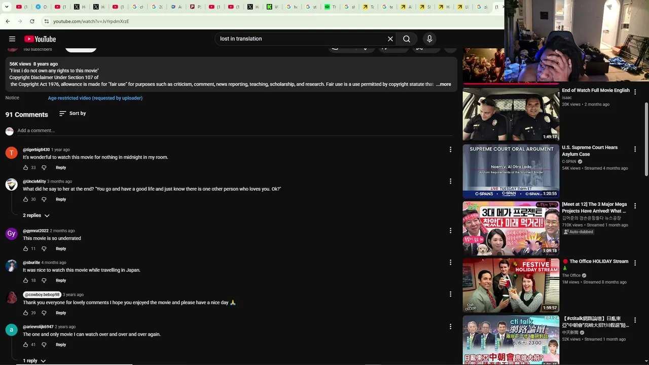649x365 pixels.
Task: View site information icon beside URL
Action: 46,21
